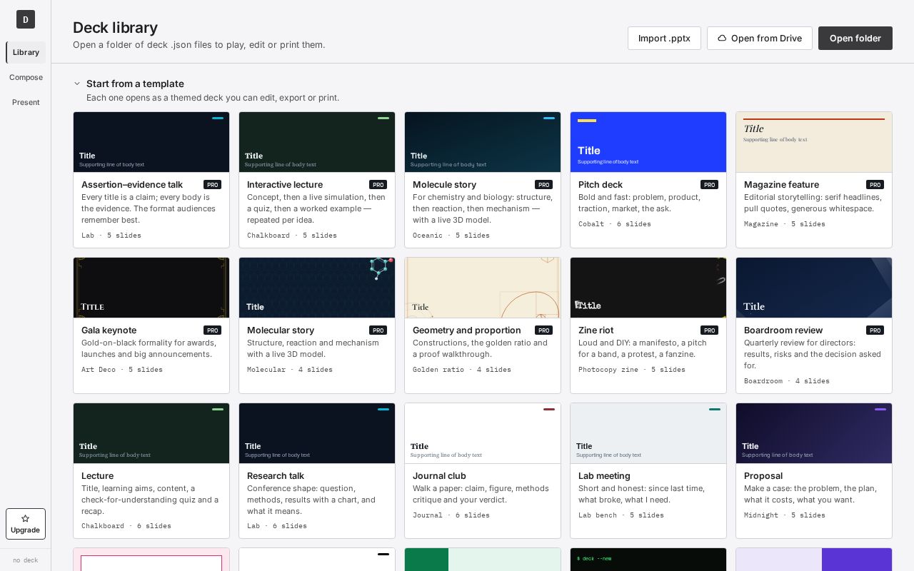Click the PRO badge on Pitch deck

(x=709, y=185)
